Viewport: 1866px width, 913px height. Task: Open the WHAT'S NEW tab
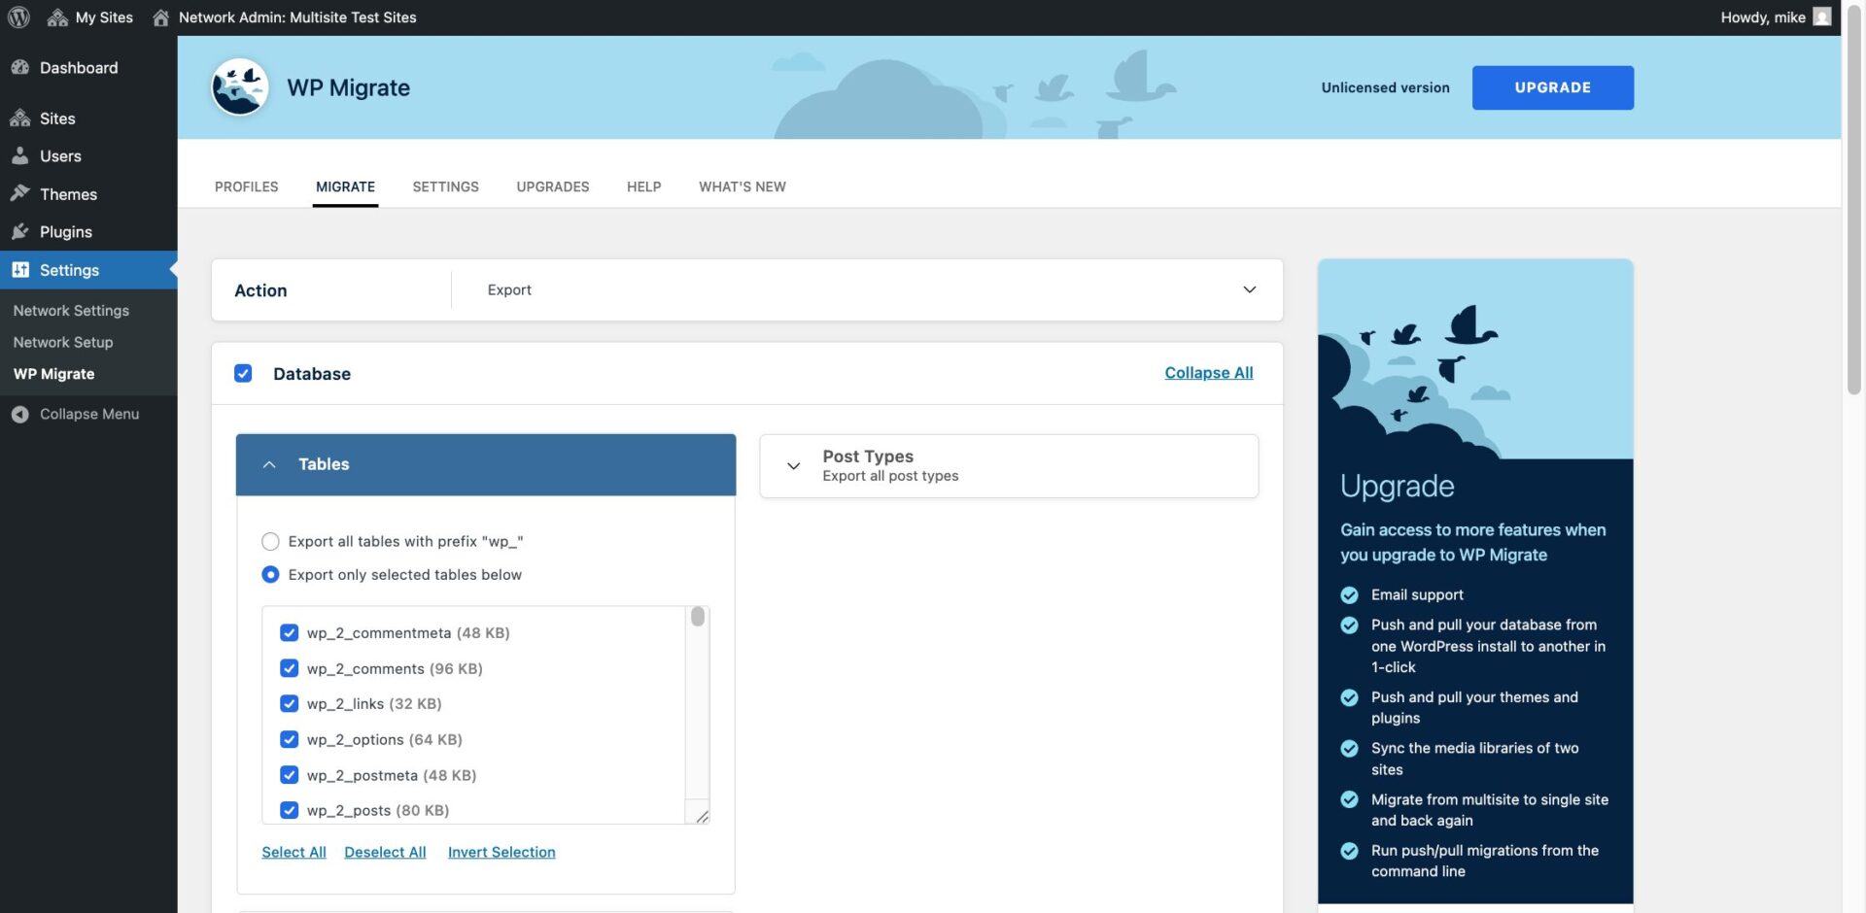point(742,186)
